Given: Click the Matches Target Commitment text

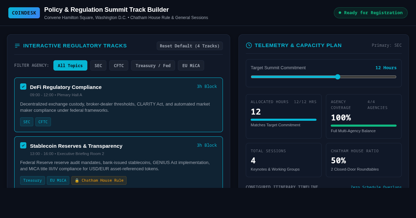Looking at the screenshot, I should (x=276, y=125).
